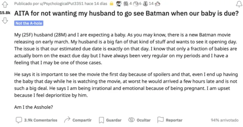Click the Guardar bookmark icon
Viewport: 243px width, 127px height.
(101, 120)
